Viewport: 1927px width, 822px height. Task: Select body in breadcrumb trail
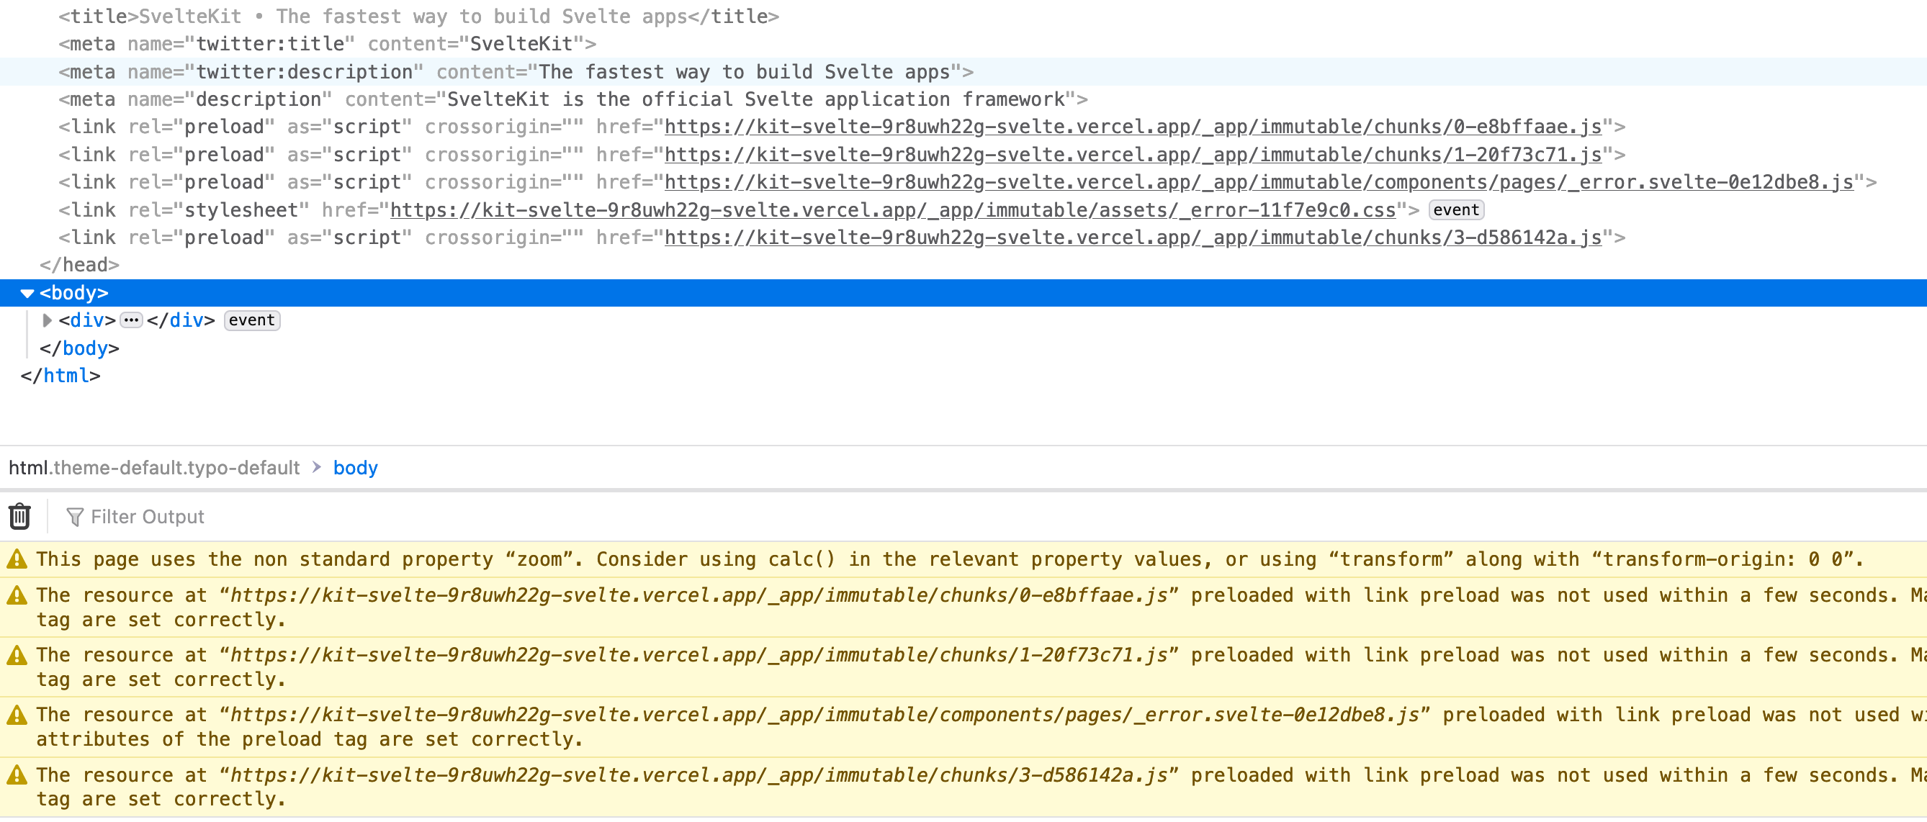[355, 467]
